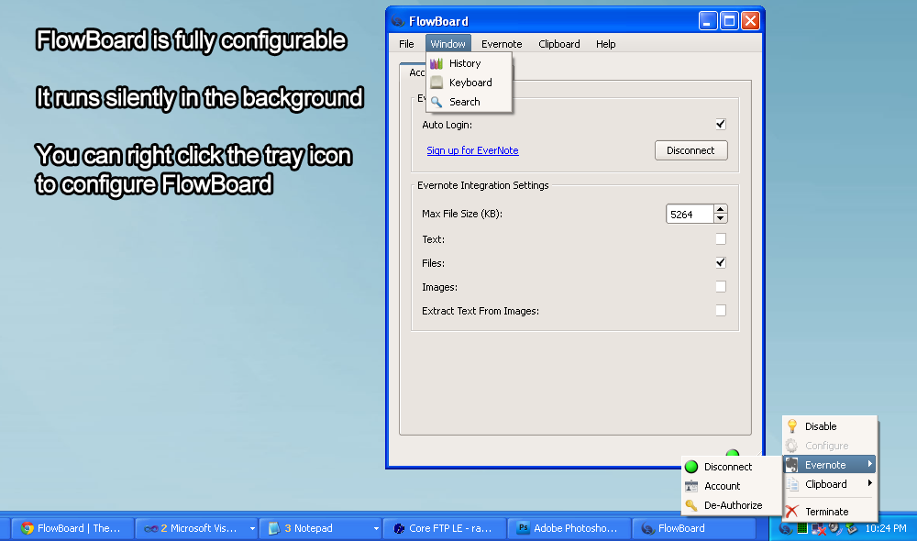Enable the Text checkbox
This screenshot has width=917, height=541.
coord(721,238)
